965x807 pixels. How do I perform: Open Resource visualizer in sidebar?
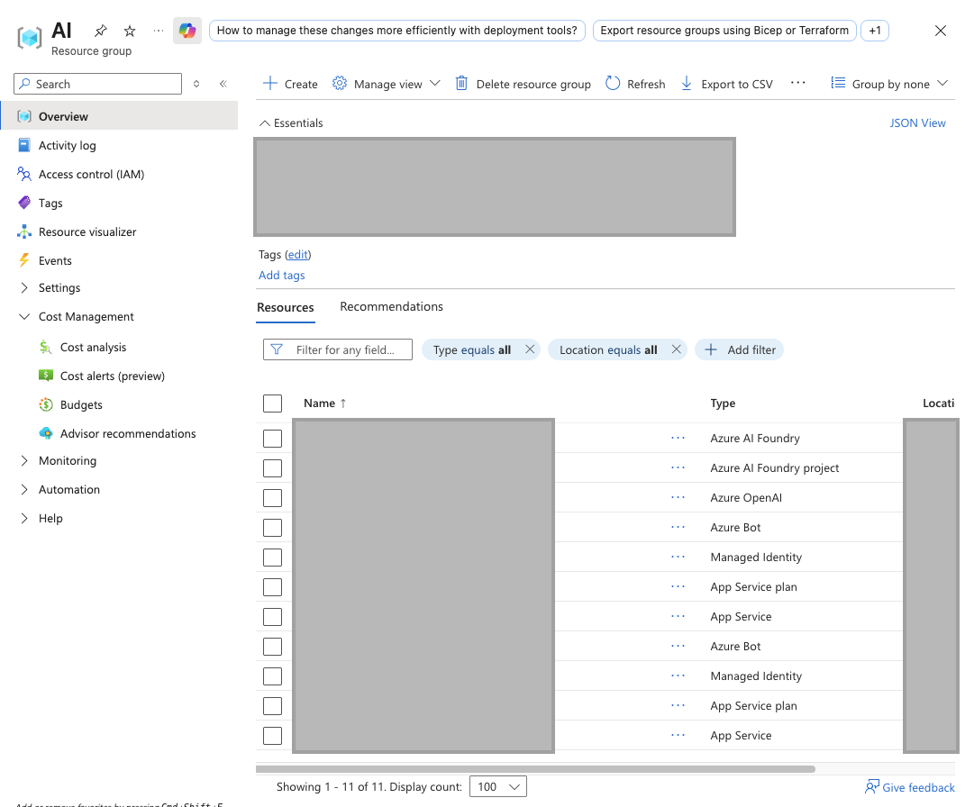(x=87, y=231)
